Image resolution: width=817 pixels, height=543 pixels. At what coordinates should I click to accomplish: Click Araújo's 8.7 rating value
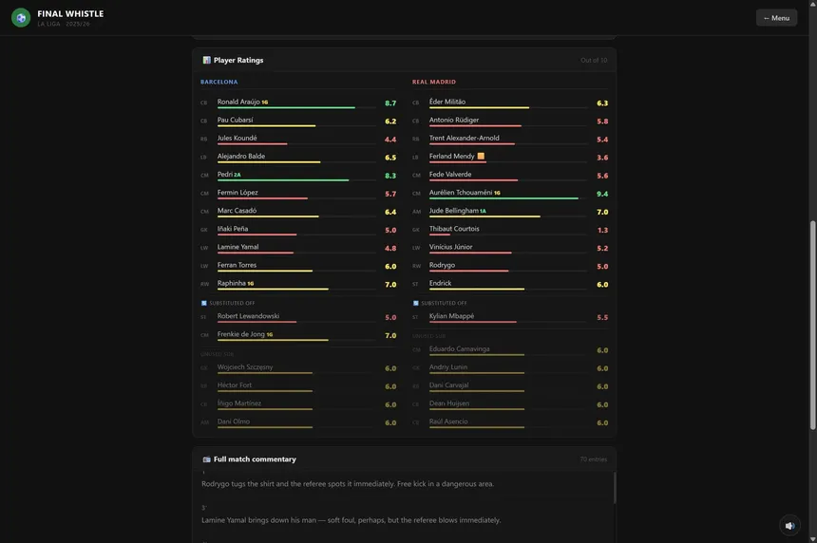[390, 103]
